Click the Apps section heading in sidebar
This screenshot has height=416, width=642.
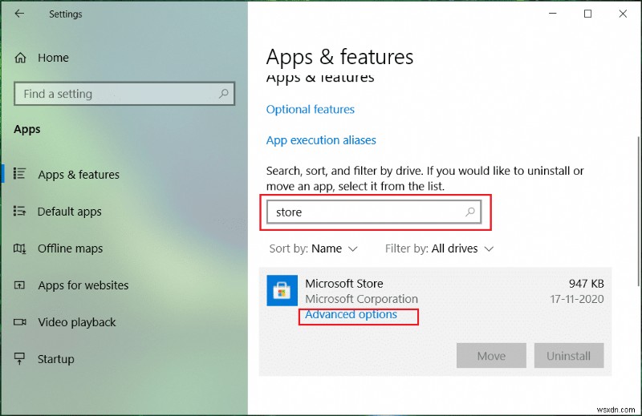27,129
